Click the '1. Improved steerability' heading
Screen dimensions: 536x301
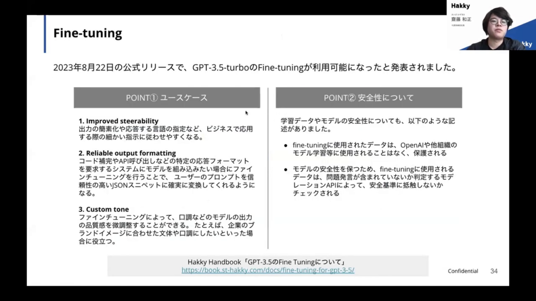(118, 121)
